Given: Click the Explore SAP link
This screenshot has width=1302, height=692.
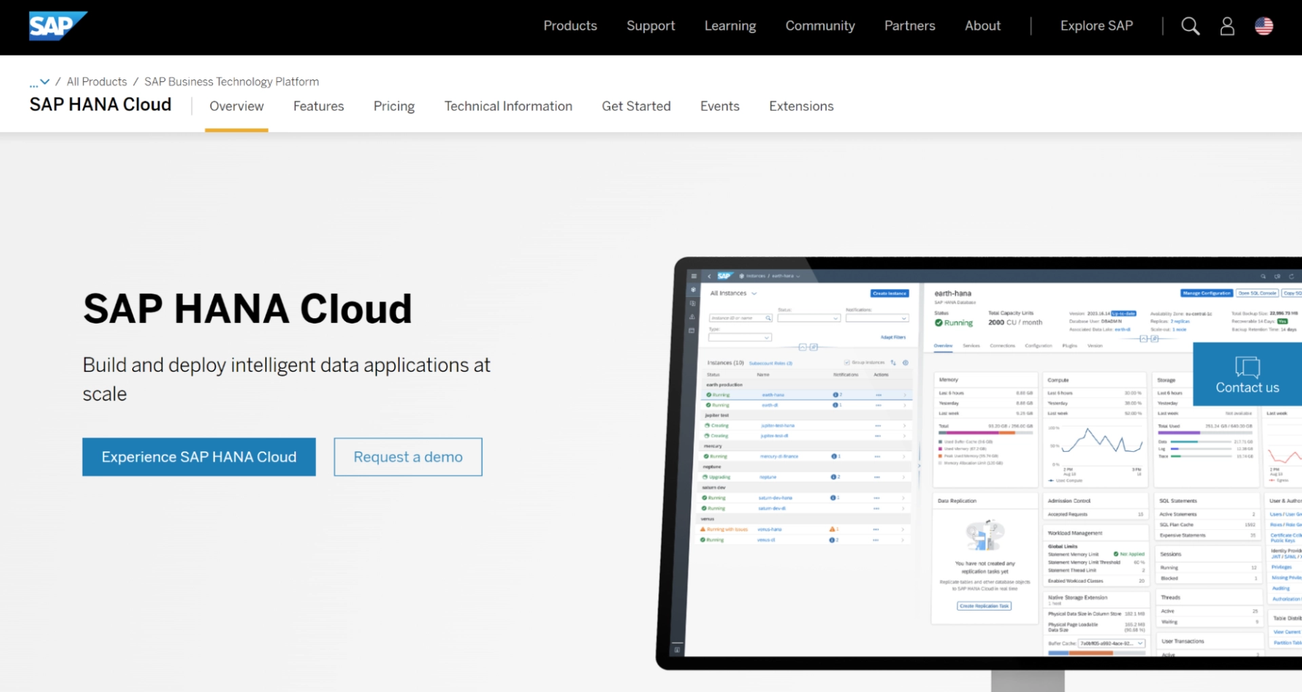Looking at the screenshot, I should pos(1096,26).
